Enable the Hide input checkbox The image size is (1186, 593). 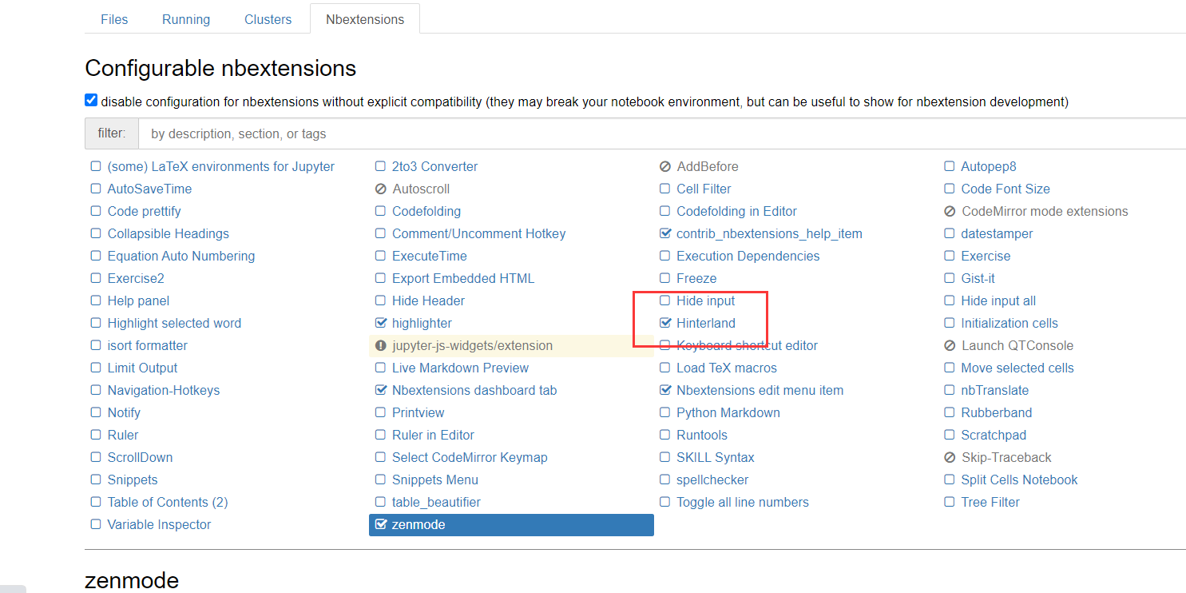665,301
